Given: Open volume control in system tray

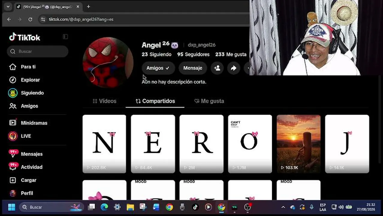Looking at the screenshot, I should click(x=341, y=207).
